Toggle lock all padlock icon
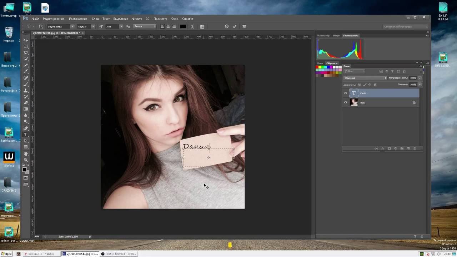This screenshot has height=257, width=457. coord(375,85)
